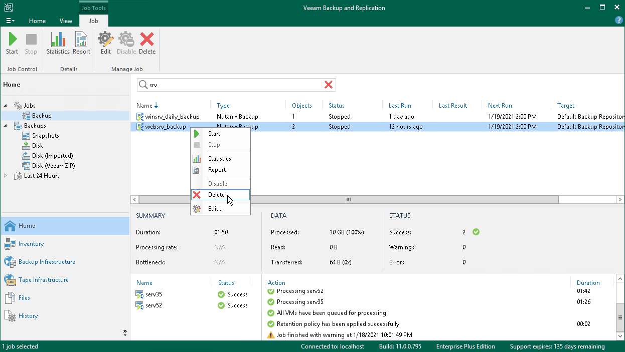
Task: Start the job from the ribbon
Action: 12,44
